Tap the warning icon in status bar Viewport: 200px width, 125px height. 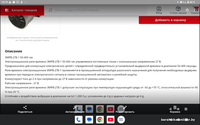[x=10, y=2]
